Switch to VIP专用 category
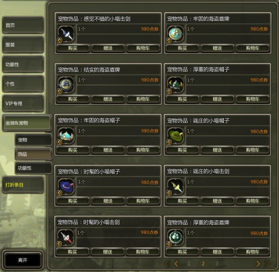The height and width of the screenshot is (272, 279). coord(23,103)
